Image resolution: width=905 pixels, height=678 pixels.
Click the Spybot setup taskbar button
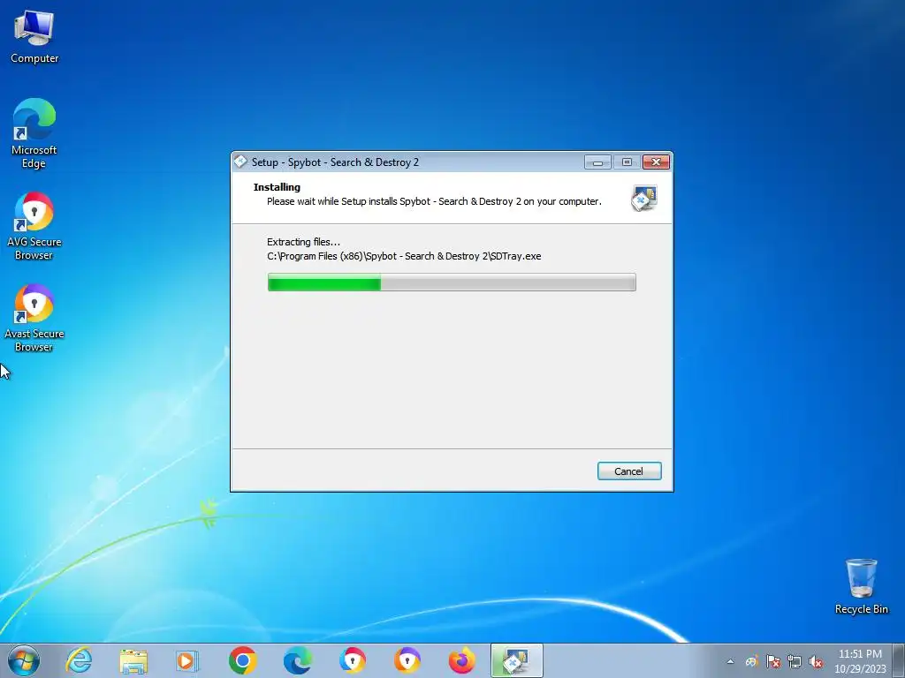516,660
